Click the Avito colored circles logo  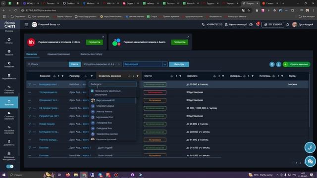[116, 42]
